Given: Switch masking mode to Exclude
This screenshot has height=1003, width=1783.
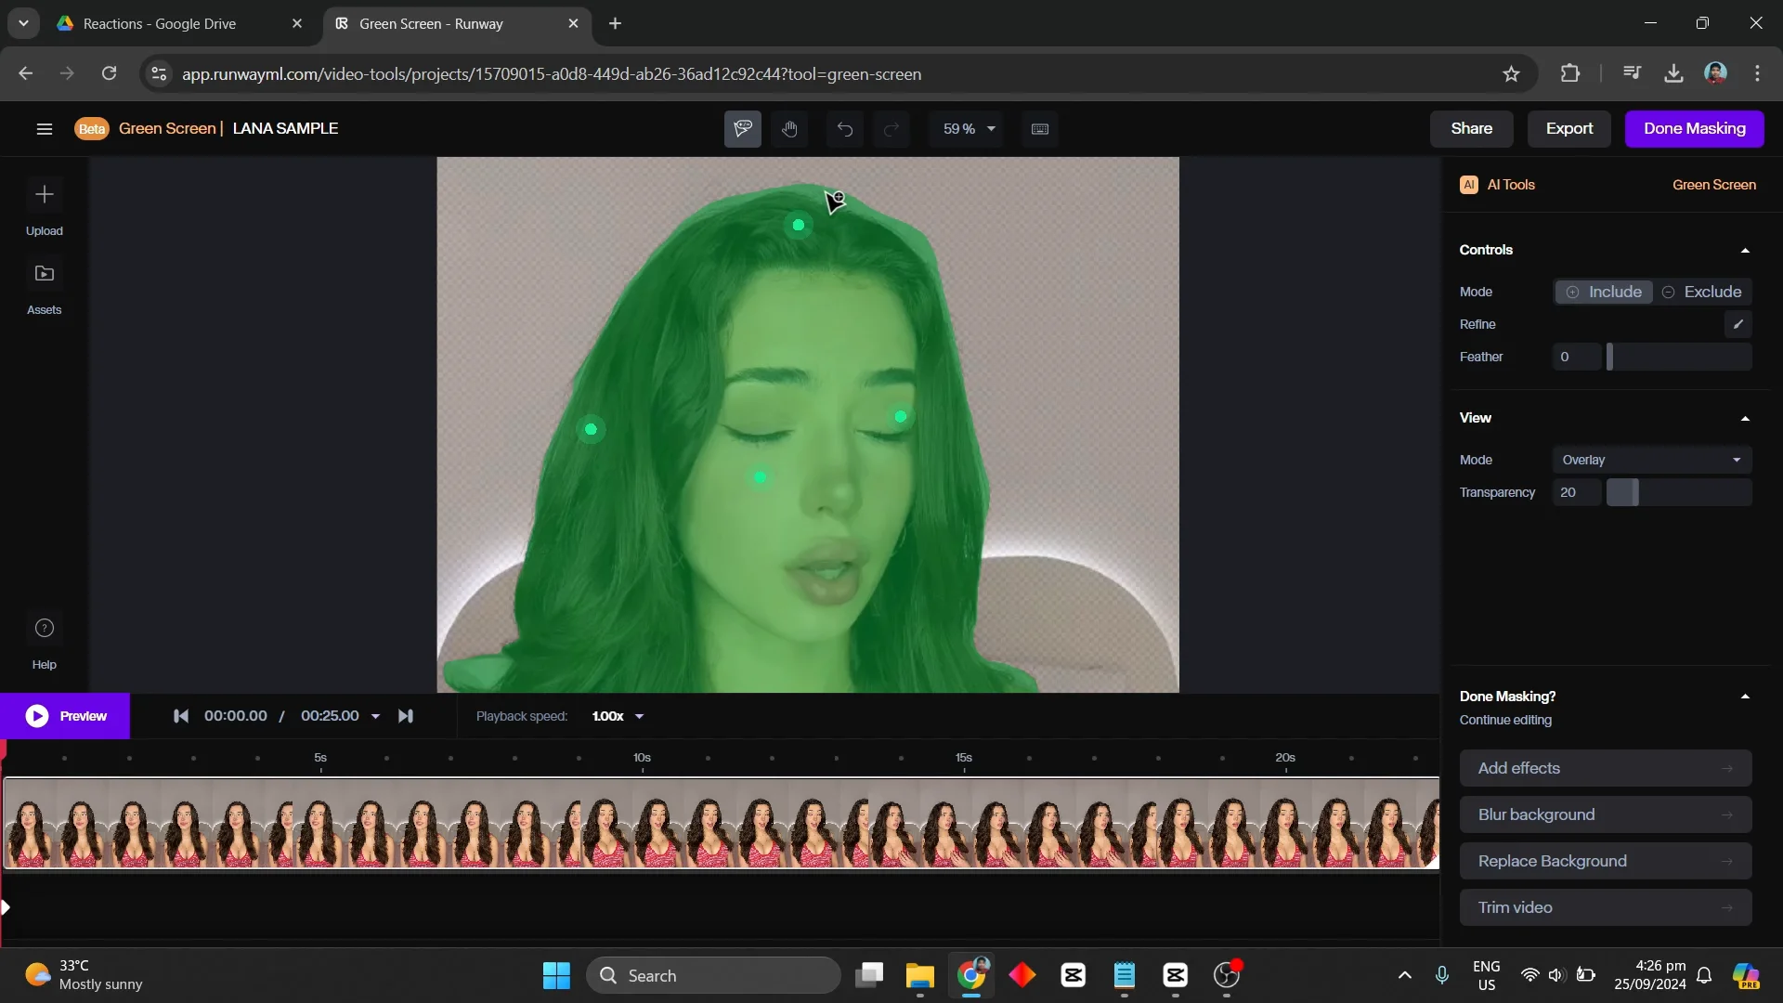Looking at the screenshot, I should pyautogui.click(x=1703, y=291).
